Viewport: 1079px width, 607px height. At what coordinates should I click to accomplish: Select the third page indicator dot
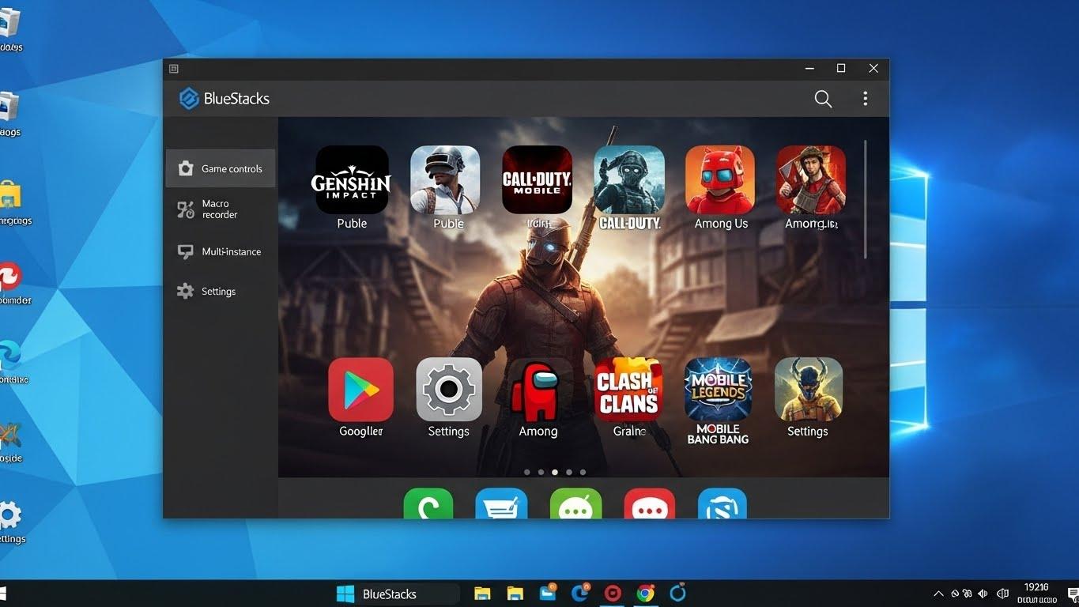coord(554,472)
